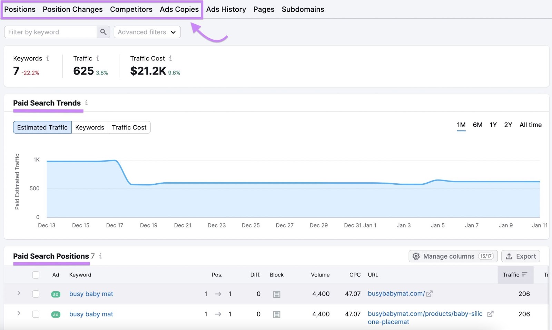Check the select-all checkbox in table header
The width and height of the screenshot is (552, 330).
(x=36, y=274)
